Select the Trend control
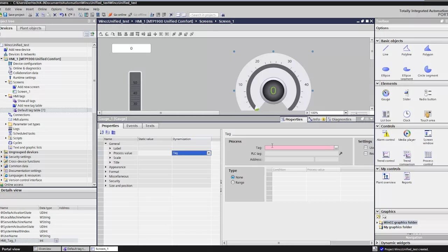The width and height of the screenshot is (448, 252). coord(385,157)
